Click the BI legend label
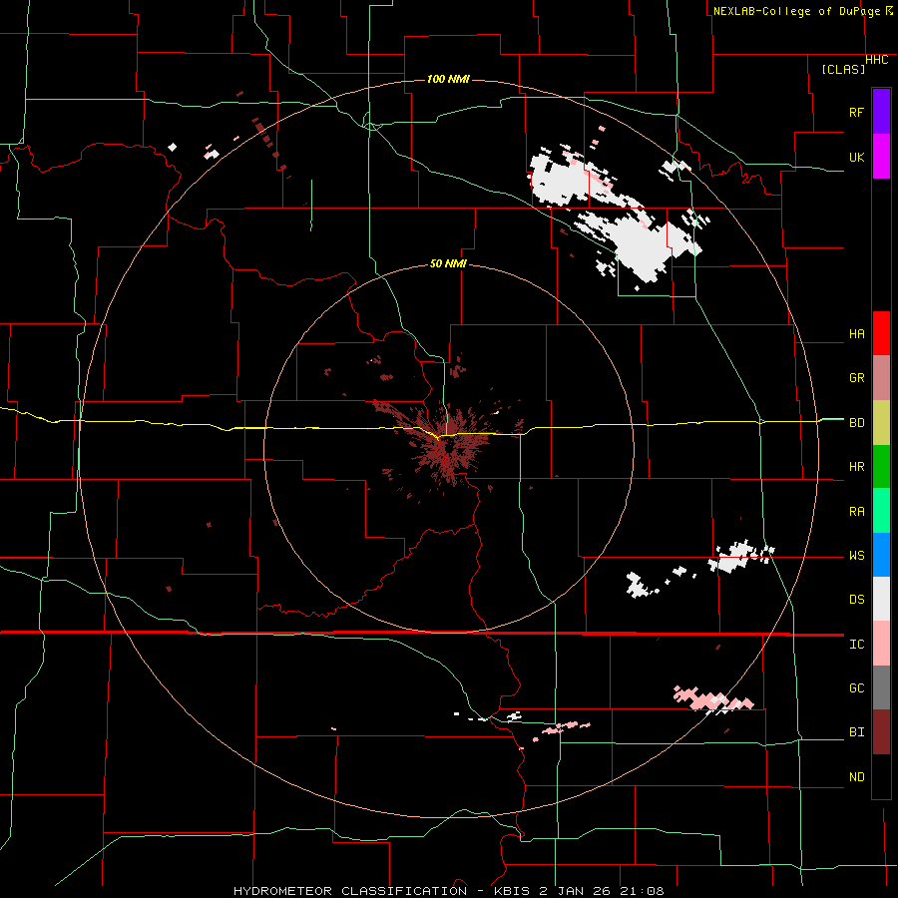 [856, 732]
